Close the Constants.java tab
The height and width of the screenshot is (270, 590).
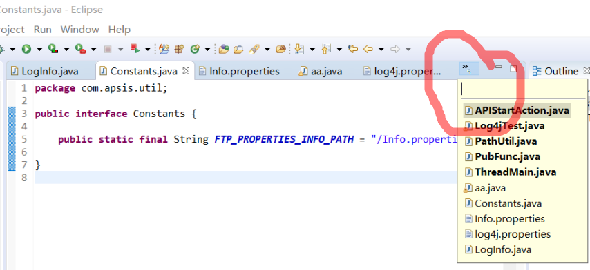(186, 70)
